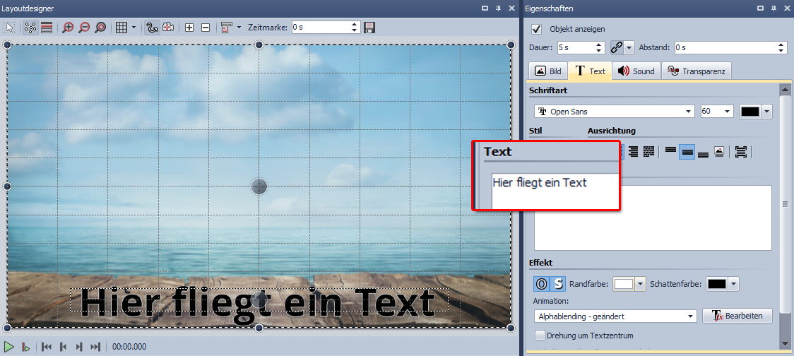Toggle the motion path curve tool

click(151, 28)
